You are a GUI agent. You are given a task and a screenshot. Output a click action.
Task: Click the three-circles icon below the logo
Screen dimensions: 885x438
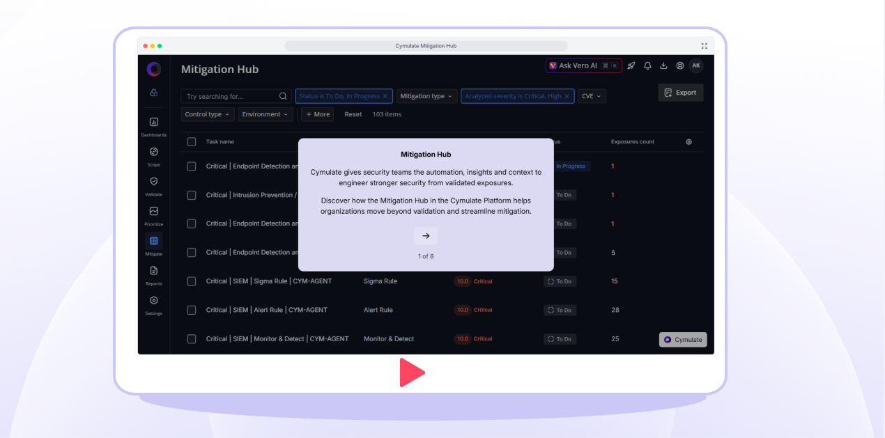pyautogui.click(x=154, y=93)
